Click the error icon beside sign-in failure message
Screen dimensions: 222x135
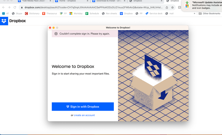click(x=56, y=34)
